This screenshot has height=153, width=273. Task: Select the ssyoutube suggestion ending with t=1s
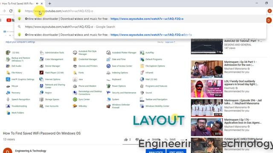click(140, 35)
